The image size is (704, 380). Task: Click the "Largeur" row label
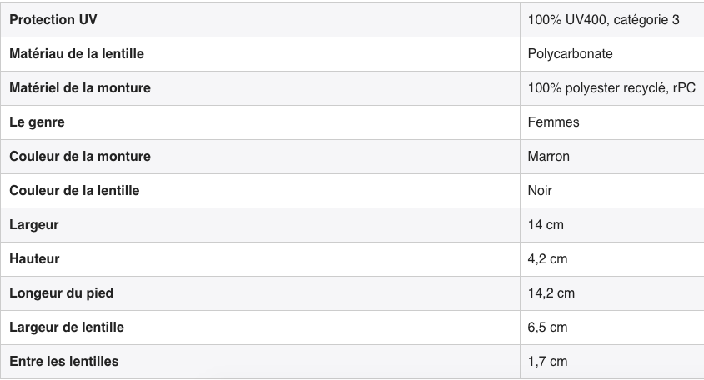point(34,224)
